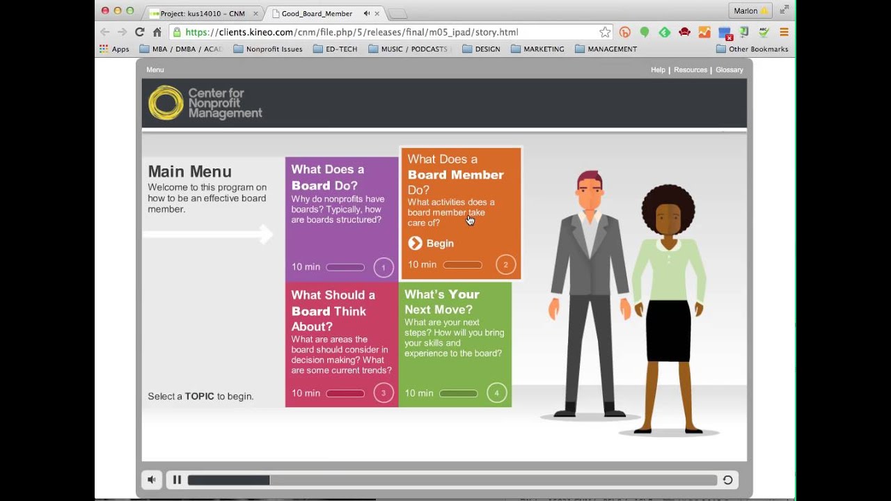The width and height of the screenshot is (891, 501).
Task: Seek along the course progress bar
Action: (x=452, y=480)
